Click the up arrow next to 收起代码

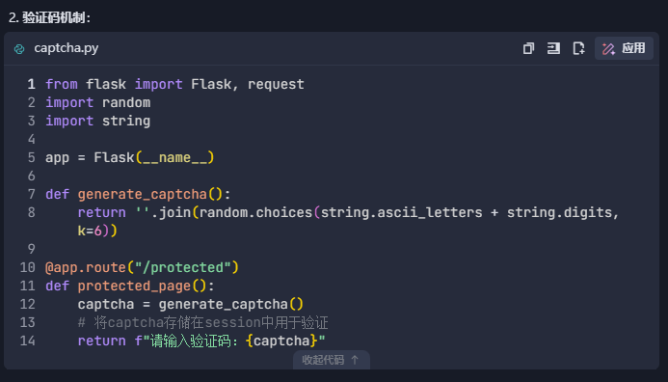(x=355, y=360)
